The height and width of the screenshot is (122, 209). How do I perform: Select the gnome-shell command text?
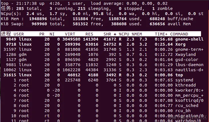[x=189, y=39]
